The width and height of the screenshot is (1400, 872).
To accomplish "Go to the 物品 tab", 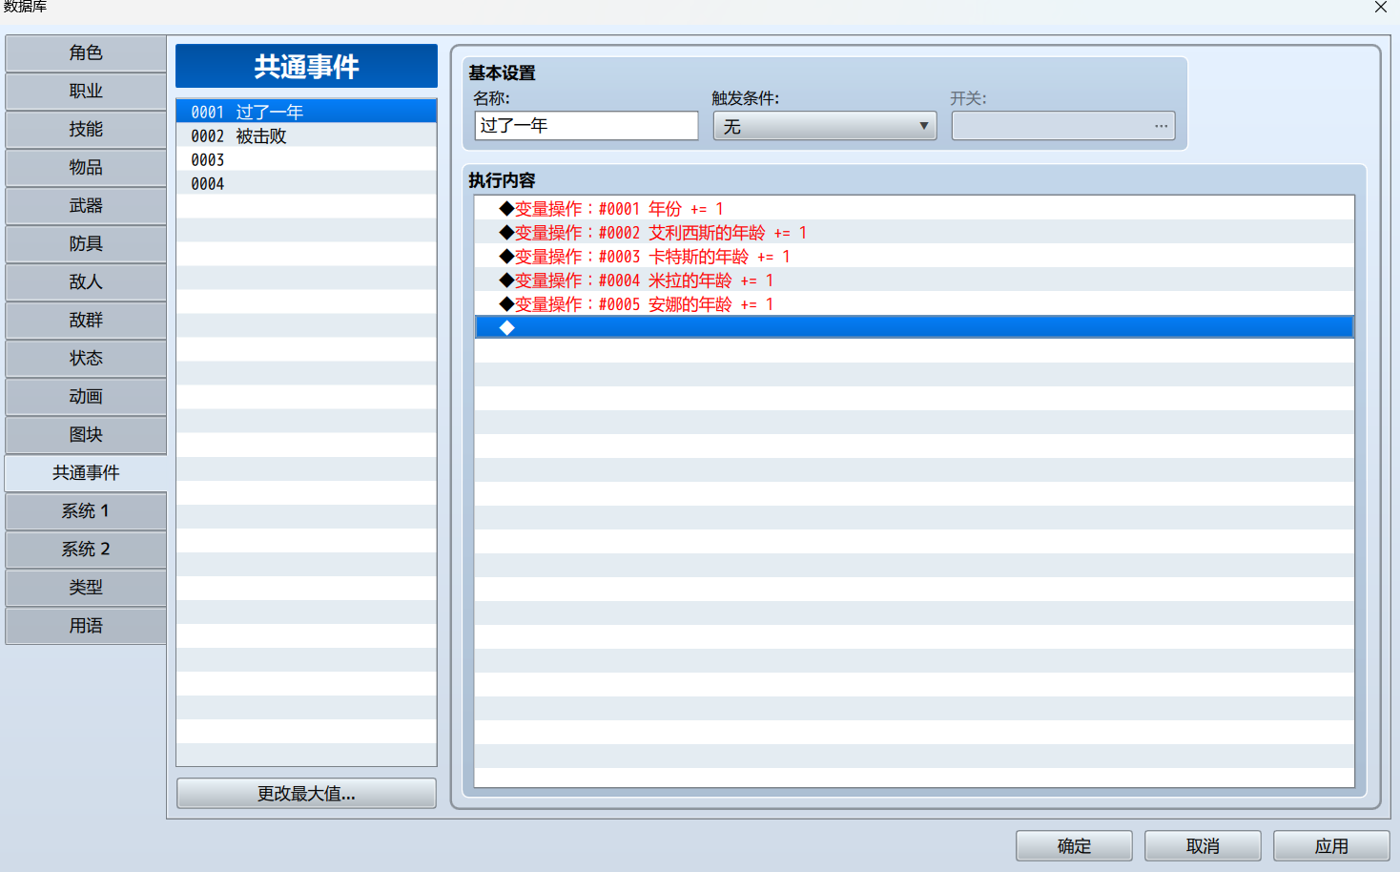I will tap(86, 168).
